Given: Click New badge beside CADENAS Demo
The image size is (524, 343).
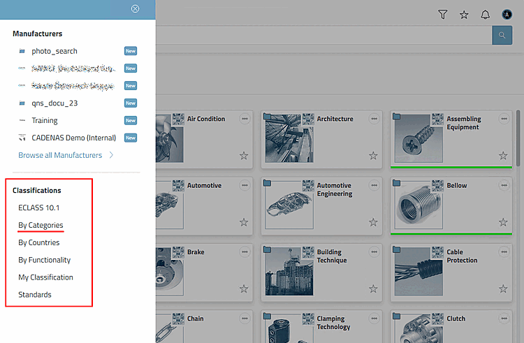Looking at the screenshot, I should 131,138.
